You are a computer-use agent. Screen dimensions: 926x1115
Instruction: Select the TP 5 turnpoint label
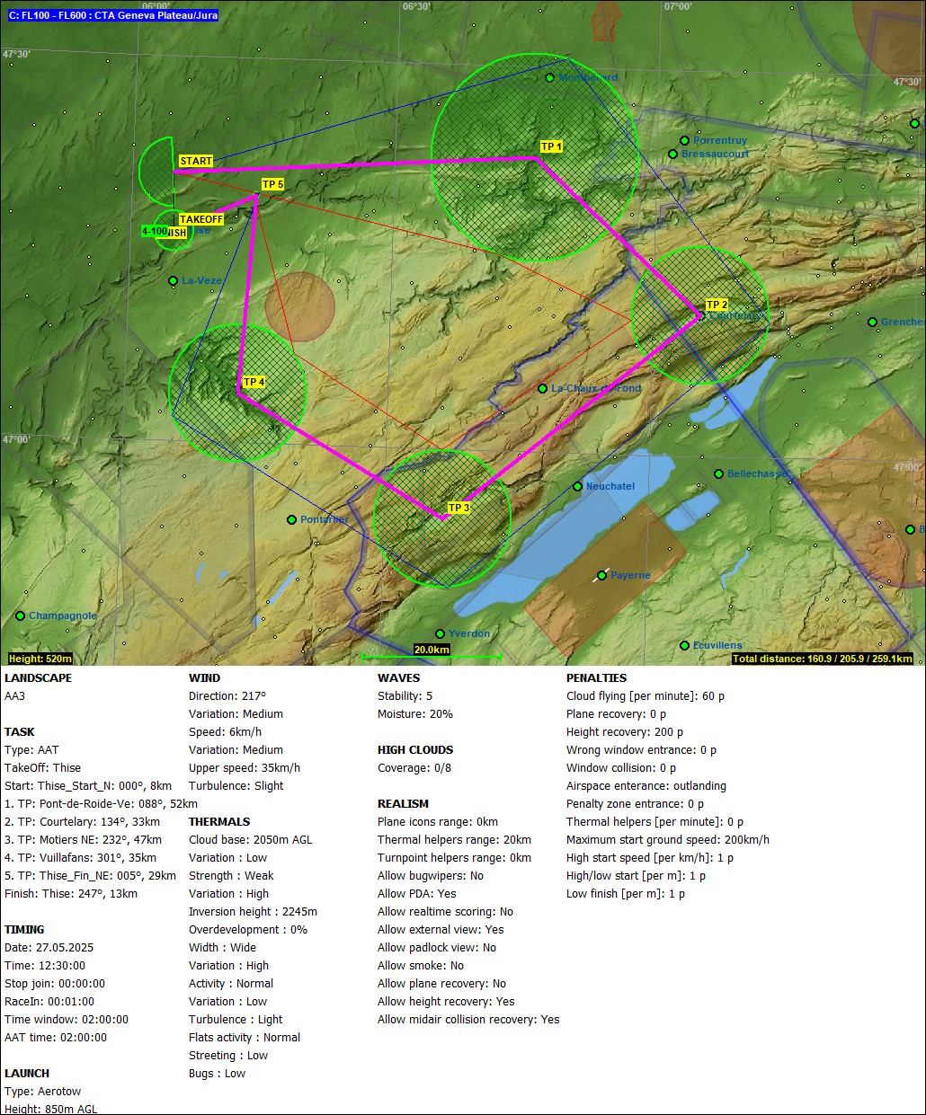tap(272, 185)
